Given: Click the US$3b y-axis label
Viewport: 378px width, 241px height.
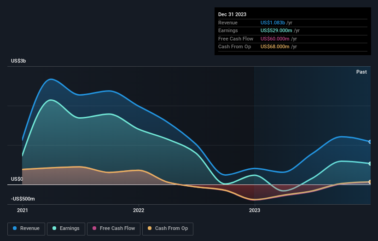Looking at the screenshot, I should coord(18,61).
